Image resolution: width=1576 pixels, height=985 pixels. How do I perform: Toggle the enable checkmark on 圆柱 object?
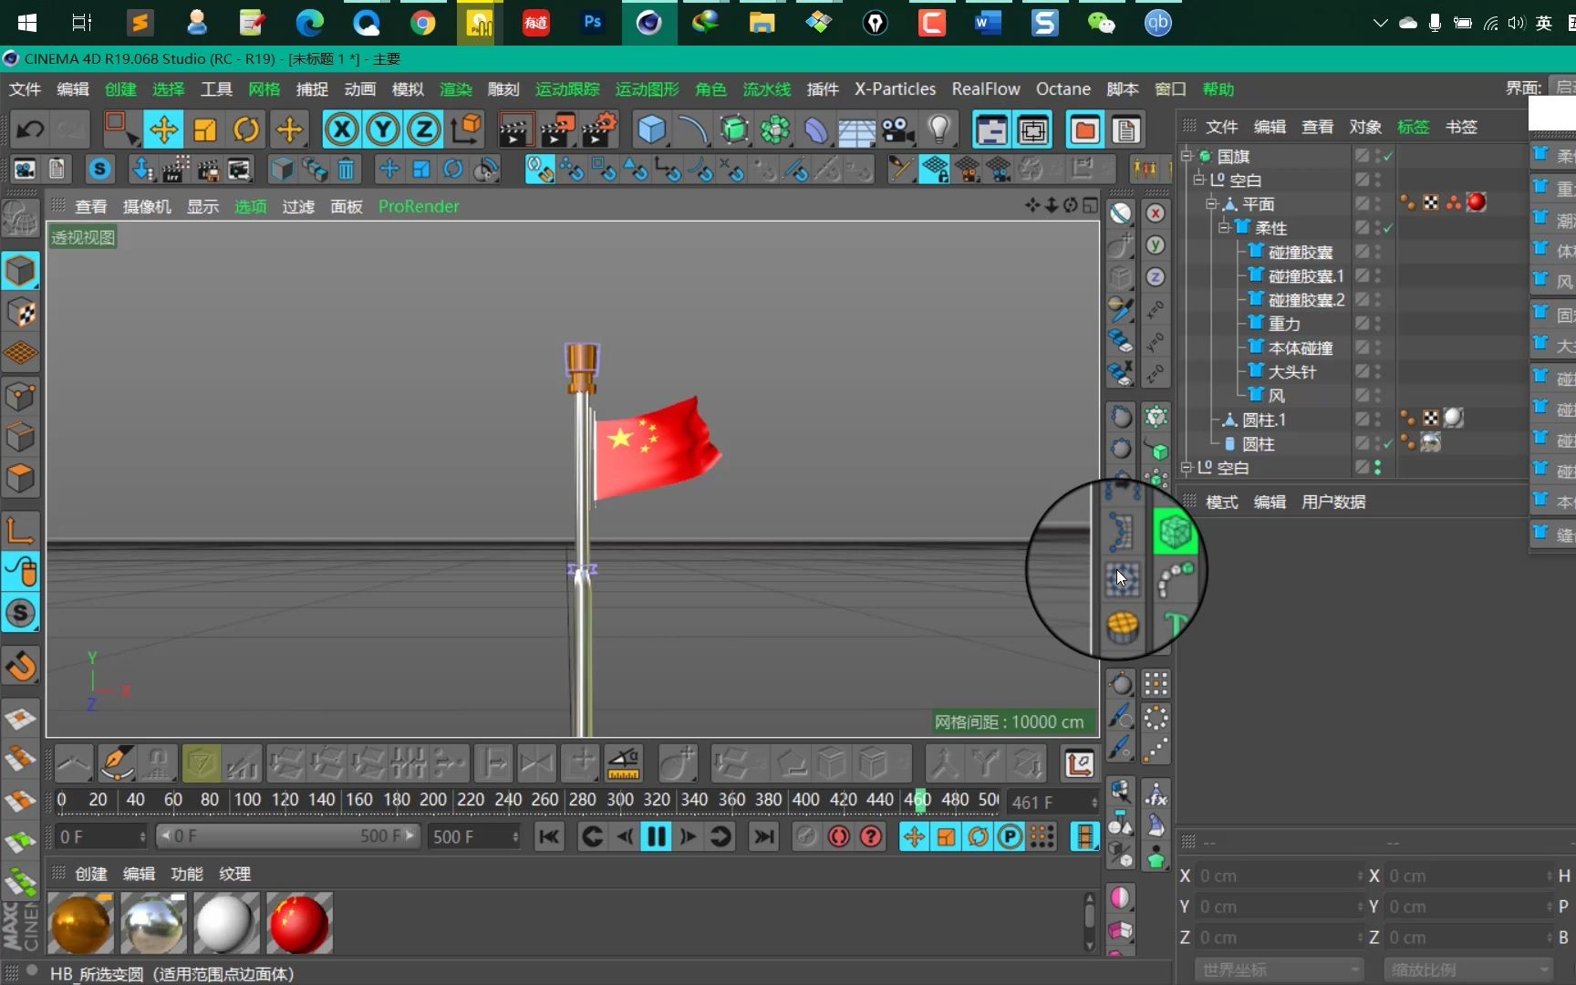point(1387,444)
